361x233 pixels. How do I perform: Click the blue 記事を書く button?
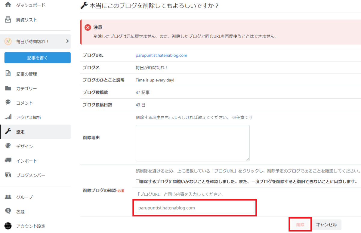click(38, 58)
